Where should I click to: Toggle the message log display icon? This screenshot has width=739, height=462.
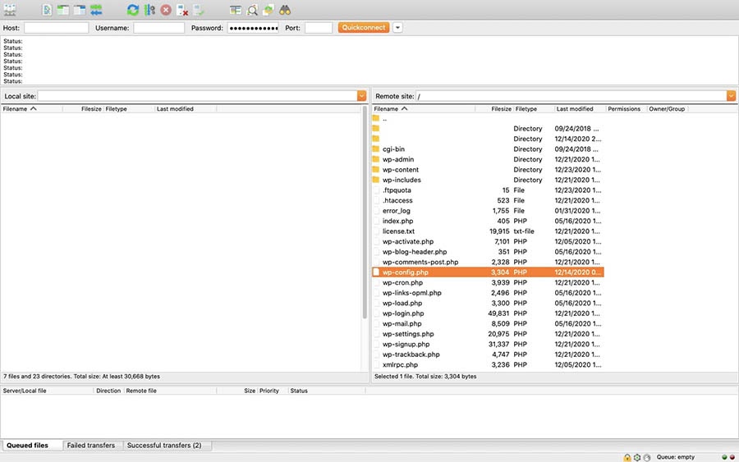47,10
